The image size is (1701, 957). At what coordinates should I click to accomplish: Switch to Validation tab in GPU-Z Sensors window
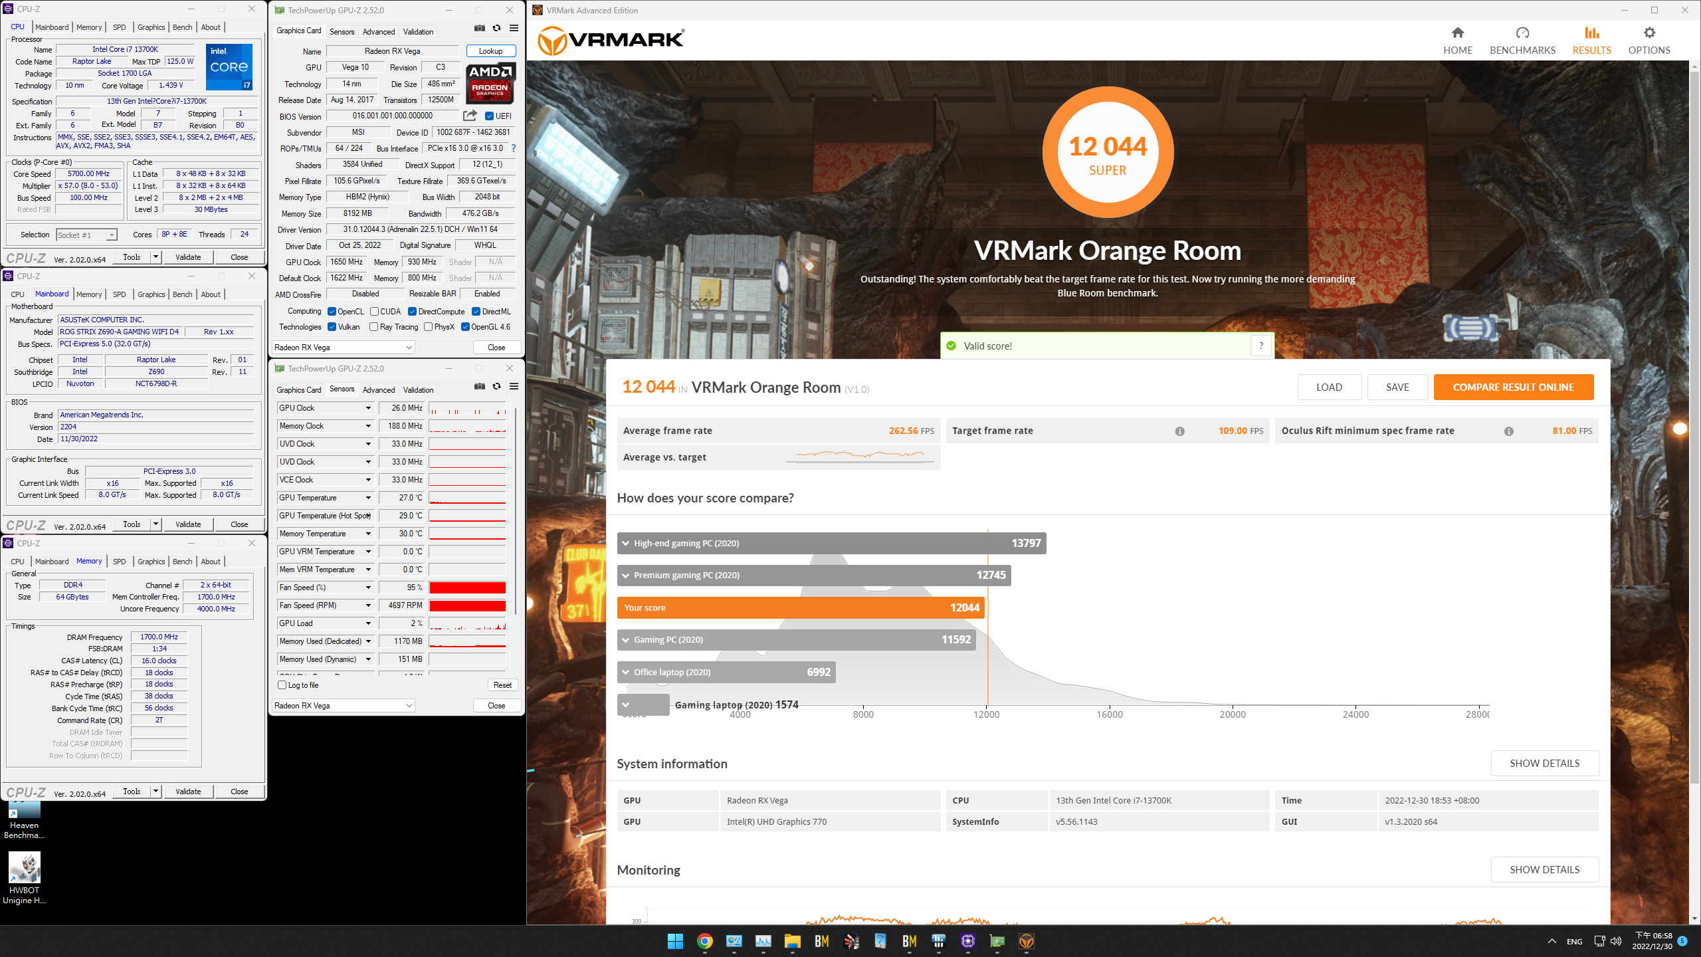[418, 389]
